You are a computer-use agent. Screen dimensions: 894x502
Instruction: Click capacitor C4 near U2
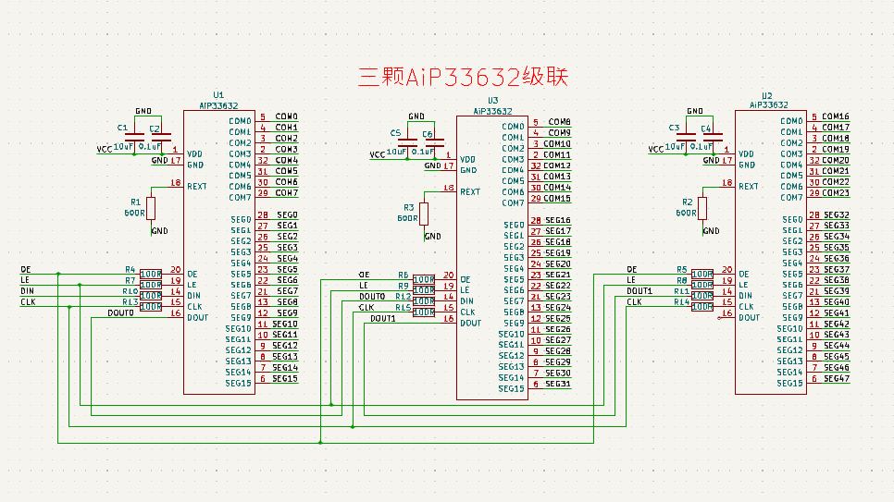pos(705,137)
